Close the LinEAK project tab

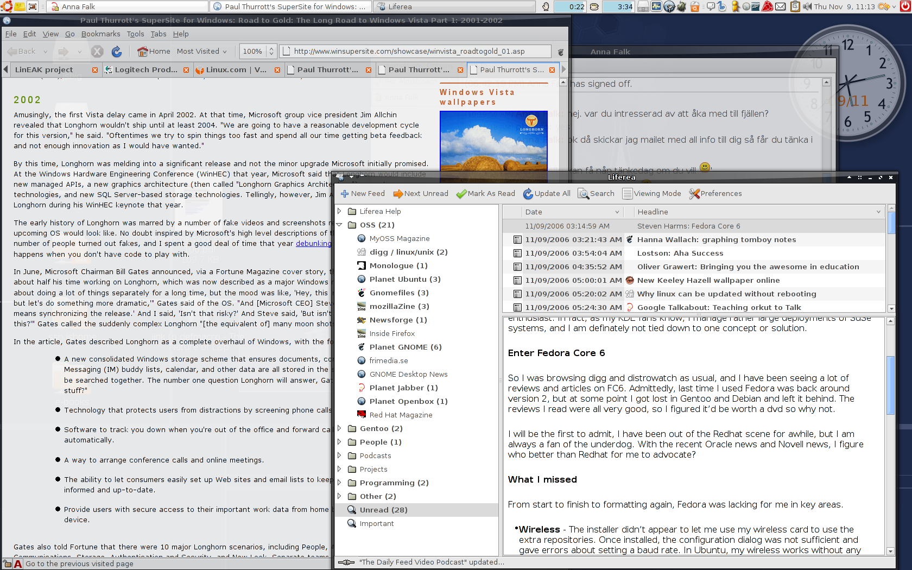click(95, 70)
